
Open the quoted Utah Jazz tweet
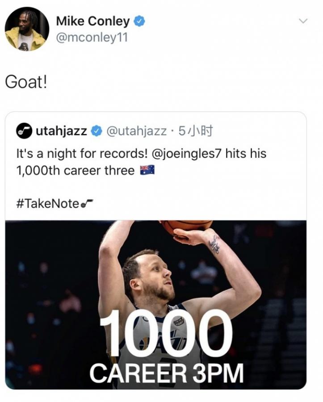coord(161,188)
